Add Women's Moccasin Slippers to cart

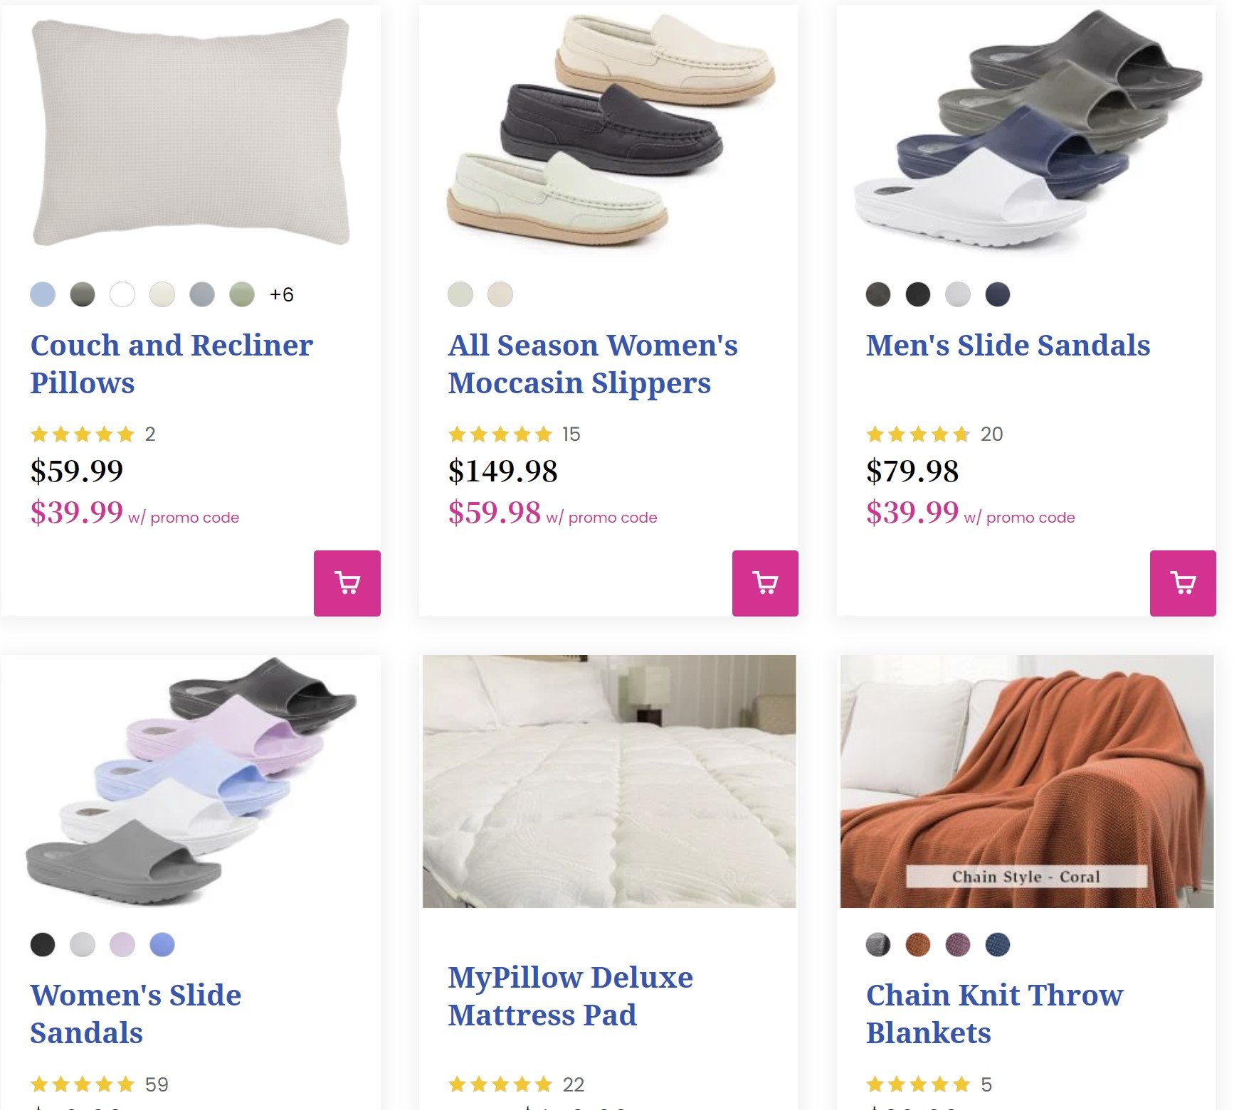(765, 583)
